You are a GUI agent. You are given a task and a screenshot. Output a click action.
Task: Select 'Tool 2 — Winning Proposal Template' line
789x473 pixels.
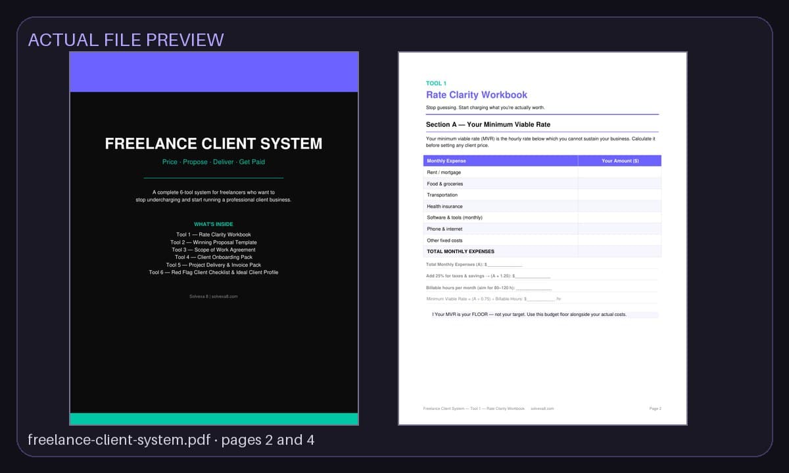coord(214,242)
